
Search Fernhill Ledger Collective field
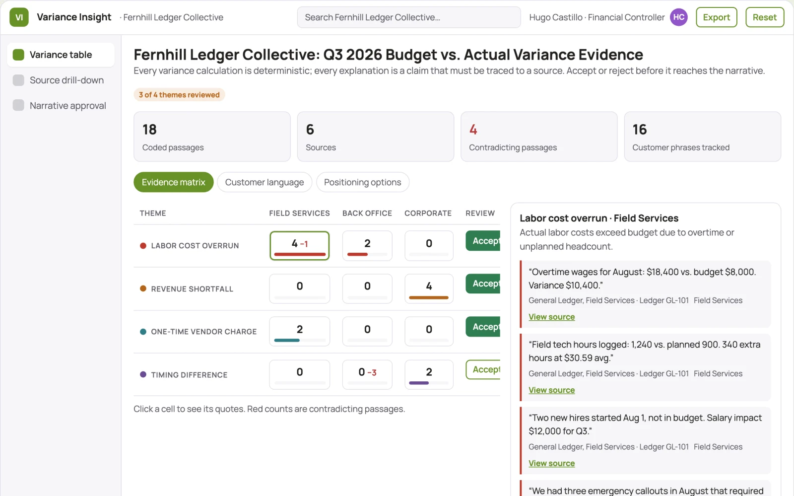tap(409, 17)
